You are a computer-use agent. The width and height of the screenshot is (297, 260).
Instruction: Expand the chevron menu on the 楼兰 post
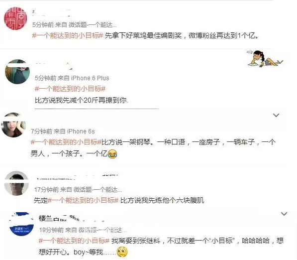pos(284,214)
